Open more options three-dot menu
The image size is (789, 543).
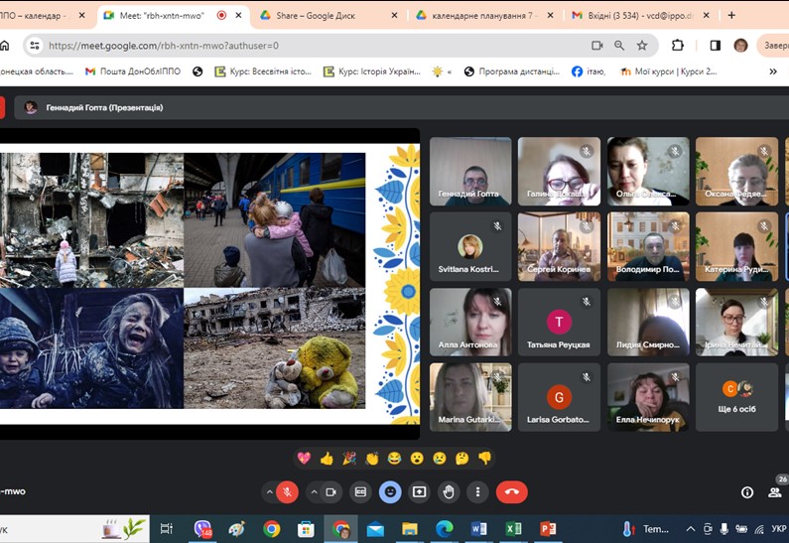click(477, 491)
